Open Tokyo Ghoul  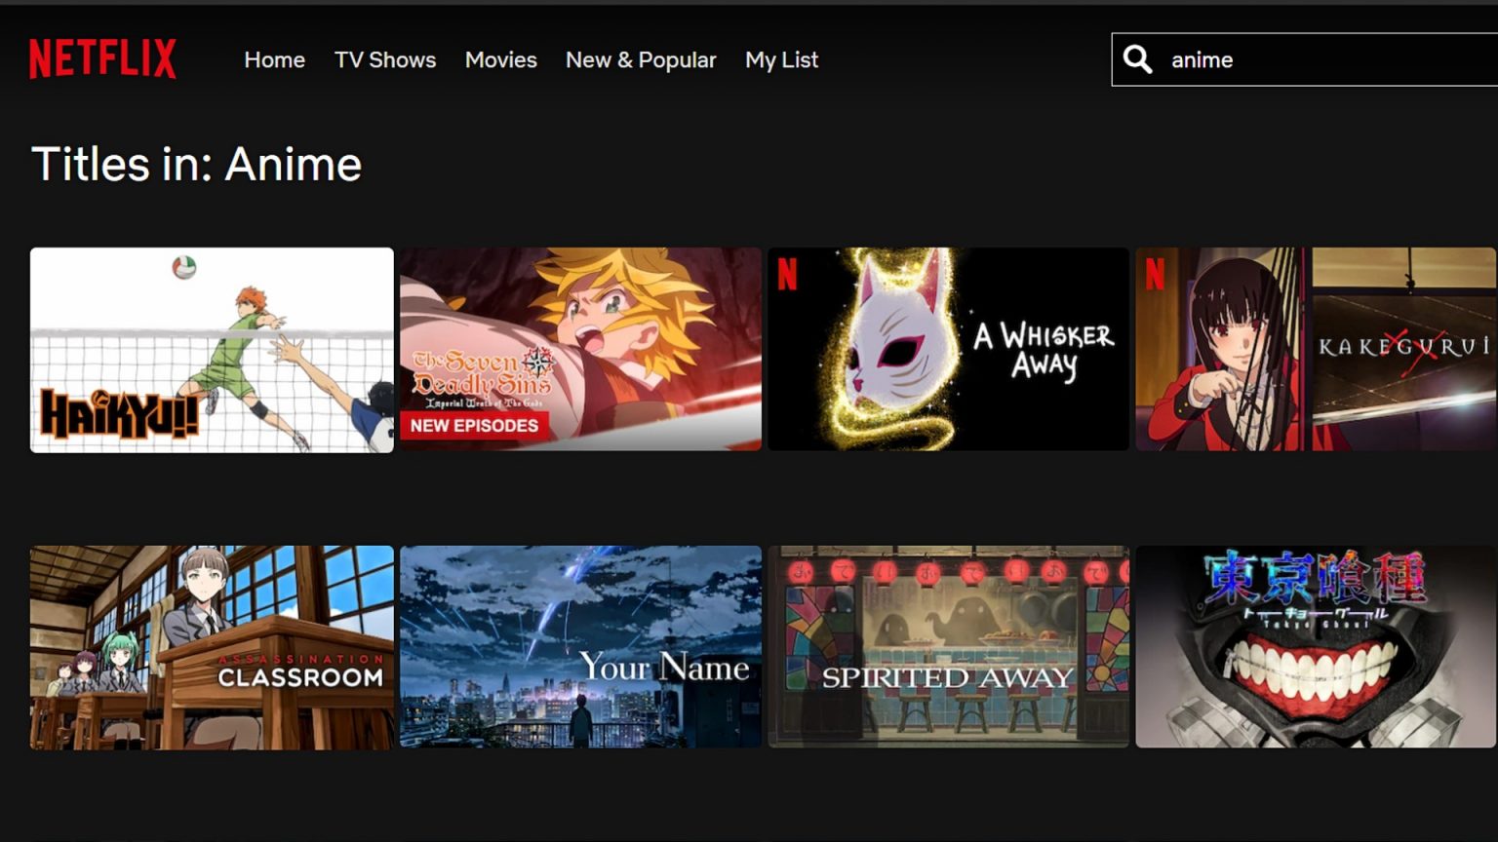pos(1316,646)
